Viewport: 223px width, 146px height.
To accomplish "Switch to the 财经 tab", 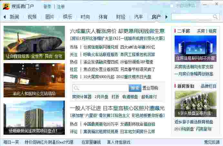I will [x=120, y=17].
